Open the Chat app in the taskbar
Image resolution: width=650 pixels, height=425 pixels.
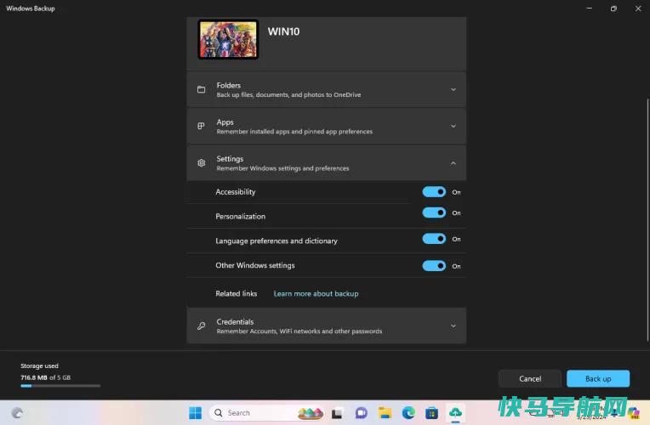(361, 413)
